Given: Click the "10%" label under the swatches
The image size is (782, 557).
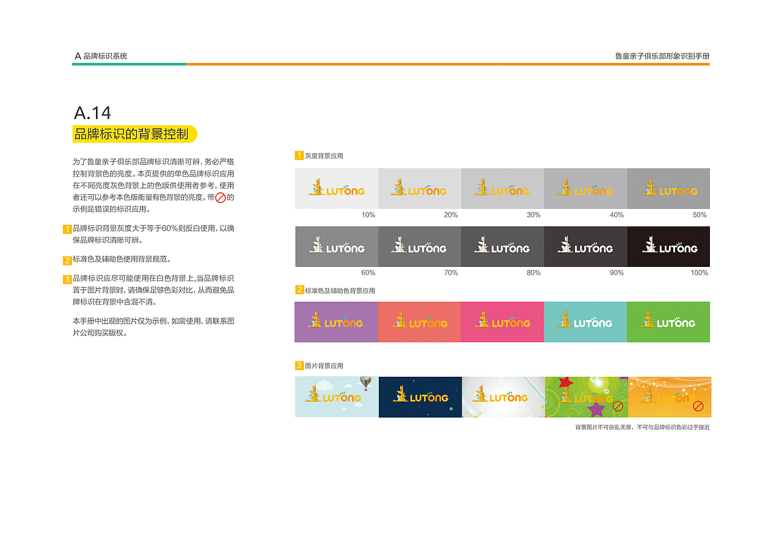Looking at the screenshot, I should [x=368, y=215].
